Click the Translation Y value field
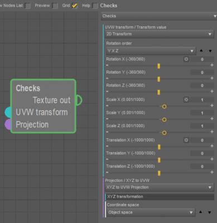Screen dimensions: 217x223 (x=202, y=153)
